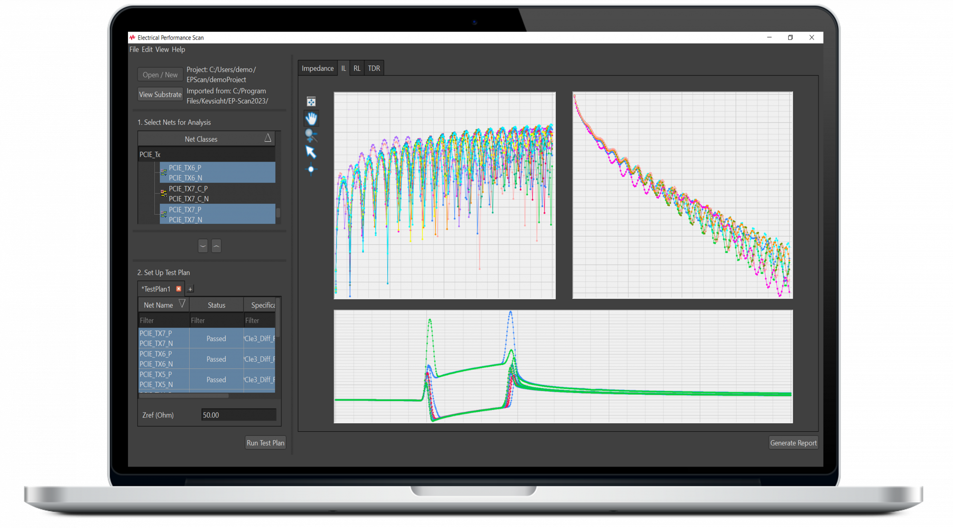
Task: Click the test plan table horizontal scrollbar
Action: coord(184,396)
